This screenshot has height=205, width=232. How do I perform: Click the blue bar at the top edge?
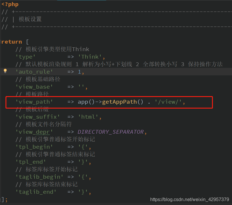coord(81,1)
